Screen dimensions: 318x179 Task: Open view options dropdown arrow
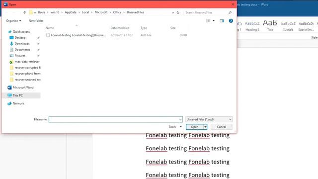tap(214, 21)
